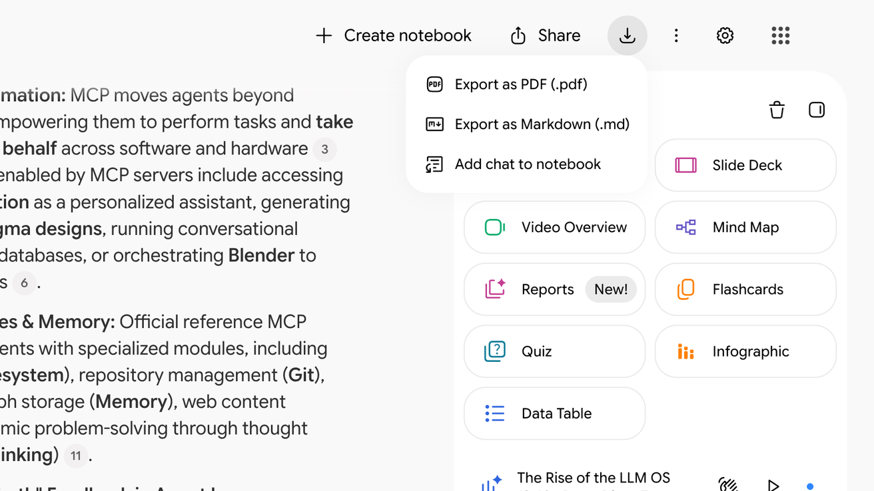Create Flashcards
The width and height of the screenshot is (874, 491).
click(745, 289)
